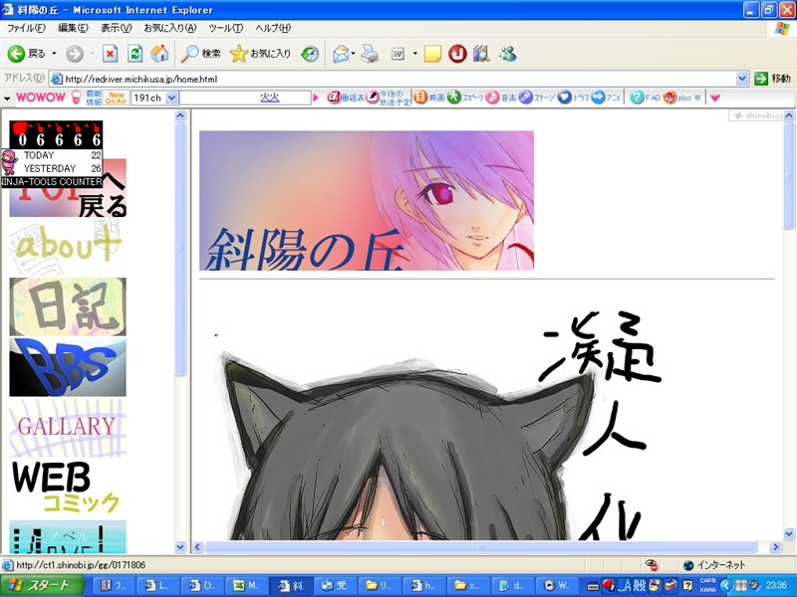Click the privacy report eye icon
The width and height of the screenshot is (797, 597).
tap(651, 565)
